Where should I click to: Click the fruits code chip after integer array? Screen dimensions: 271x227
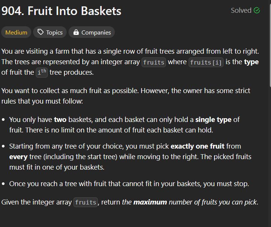pos(154,62)
